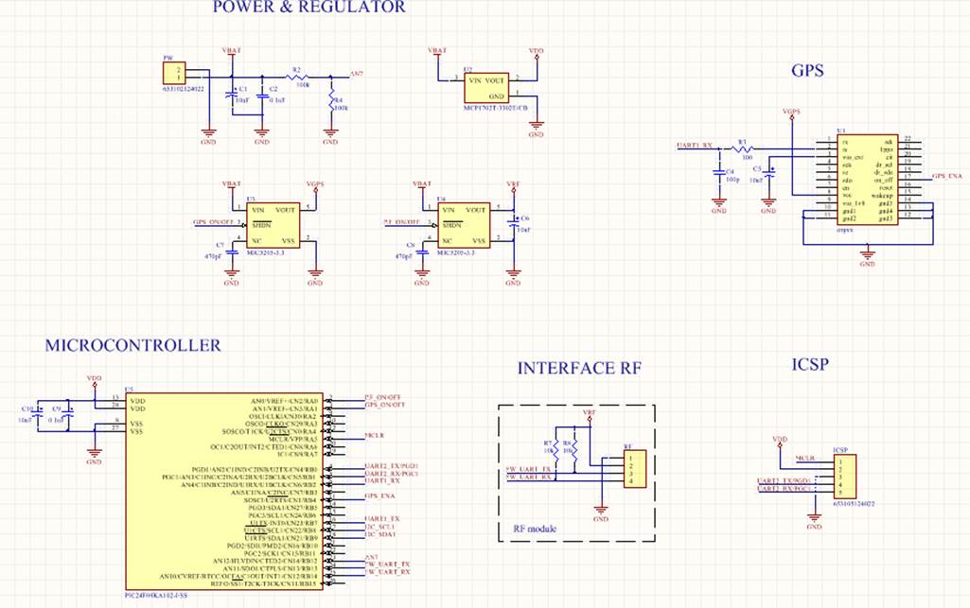This screenshot has height=608, width=970.
Task: Select part number 653105124022 under ICSP connector
Action: [x=854, y=504]
